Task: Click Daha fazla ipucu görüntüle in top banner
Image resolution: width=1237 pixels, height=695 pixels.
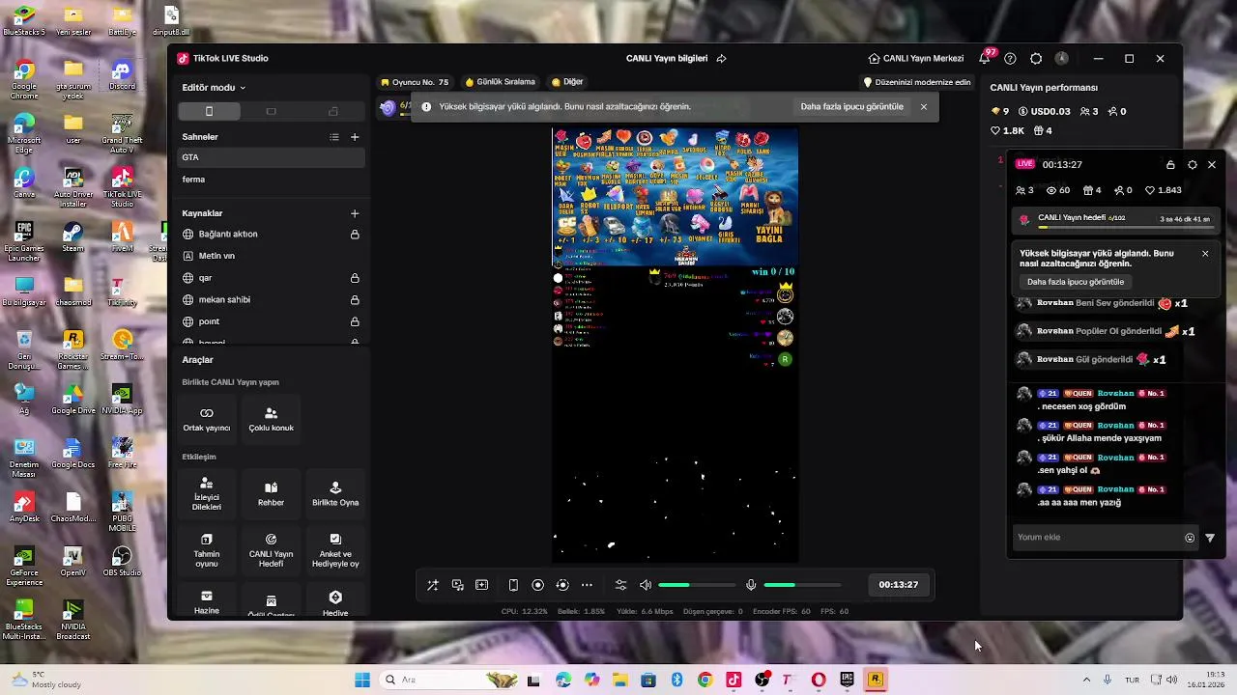Action: (851, 107)
